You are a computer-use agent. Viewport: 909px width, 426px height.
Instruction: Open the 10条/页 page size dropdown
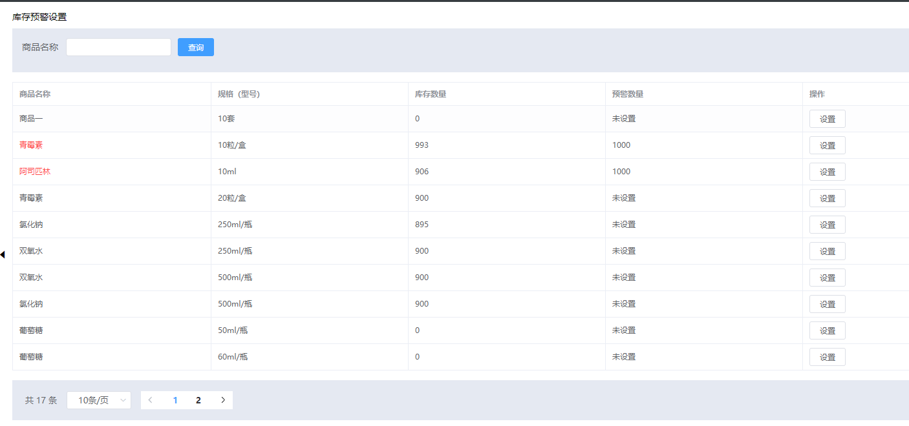[99, 400]
